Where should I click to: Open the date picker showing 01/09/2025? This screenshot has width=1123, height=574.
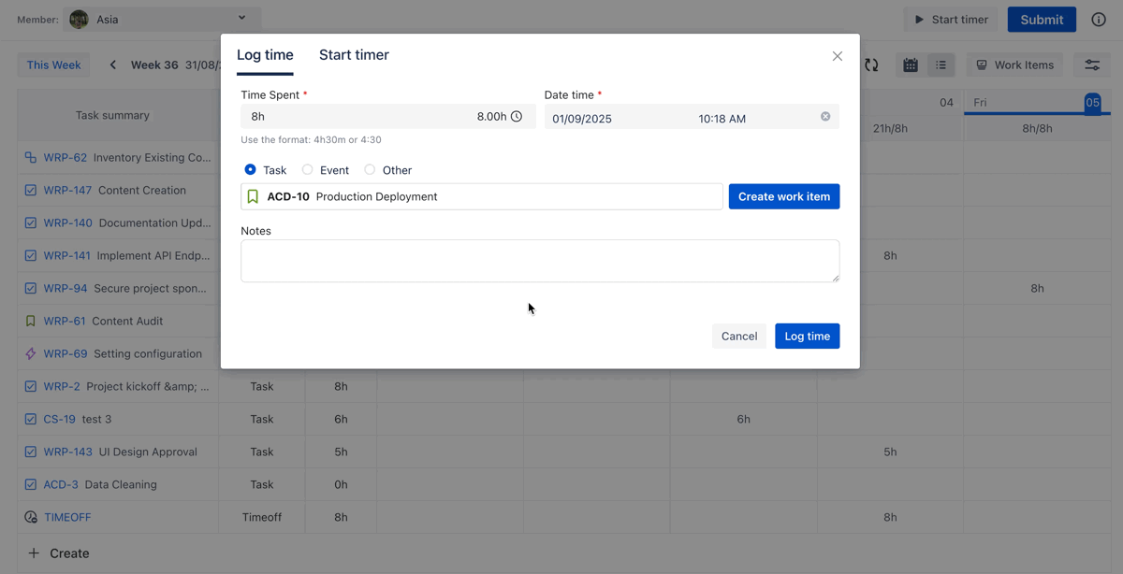(618, 119)
